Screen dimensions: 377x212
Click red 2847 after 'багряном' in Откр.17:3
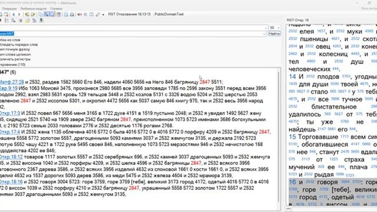(x=125, y=120)
